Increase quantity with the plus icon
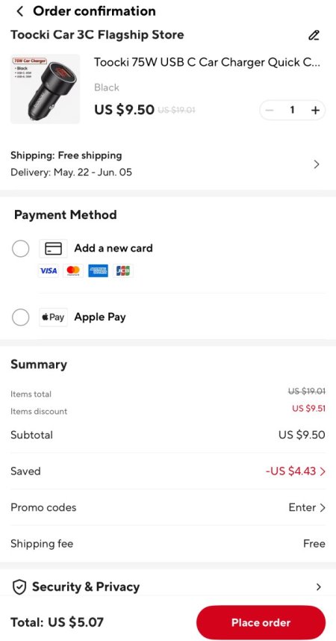The width and height of the screenshot is (336, 641). click(315, 110)
